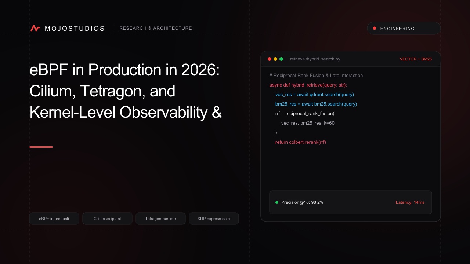Click the MojoStudios logo icon
The height and width of the screenshot is (264, 470).
pos(35,28)
